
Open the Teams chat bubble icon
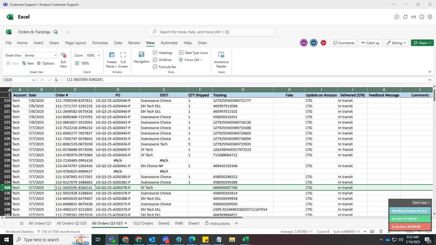pos(397,17)
